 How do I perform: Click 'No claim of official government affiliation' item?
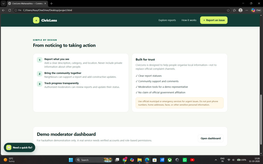click(x=160, y=92)
